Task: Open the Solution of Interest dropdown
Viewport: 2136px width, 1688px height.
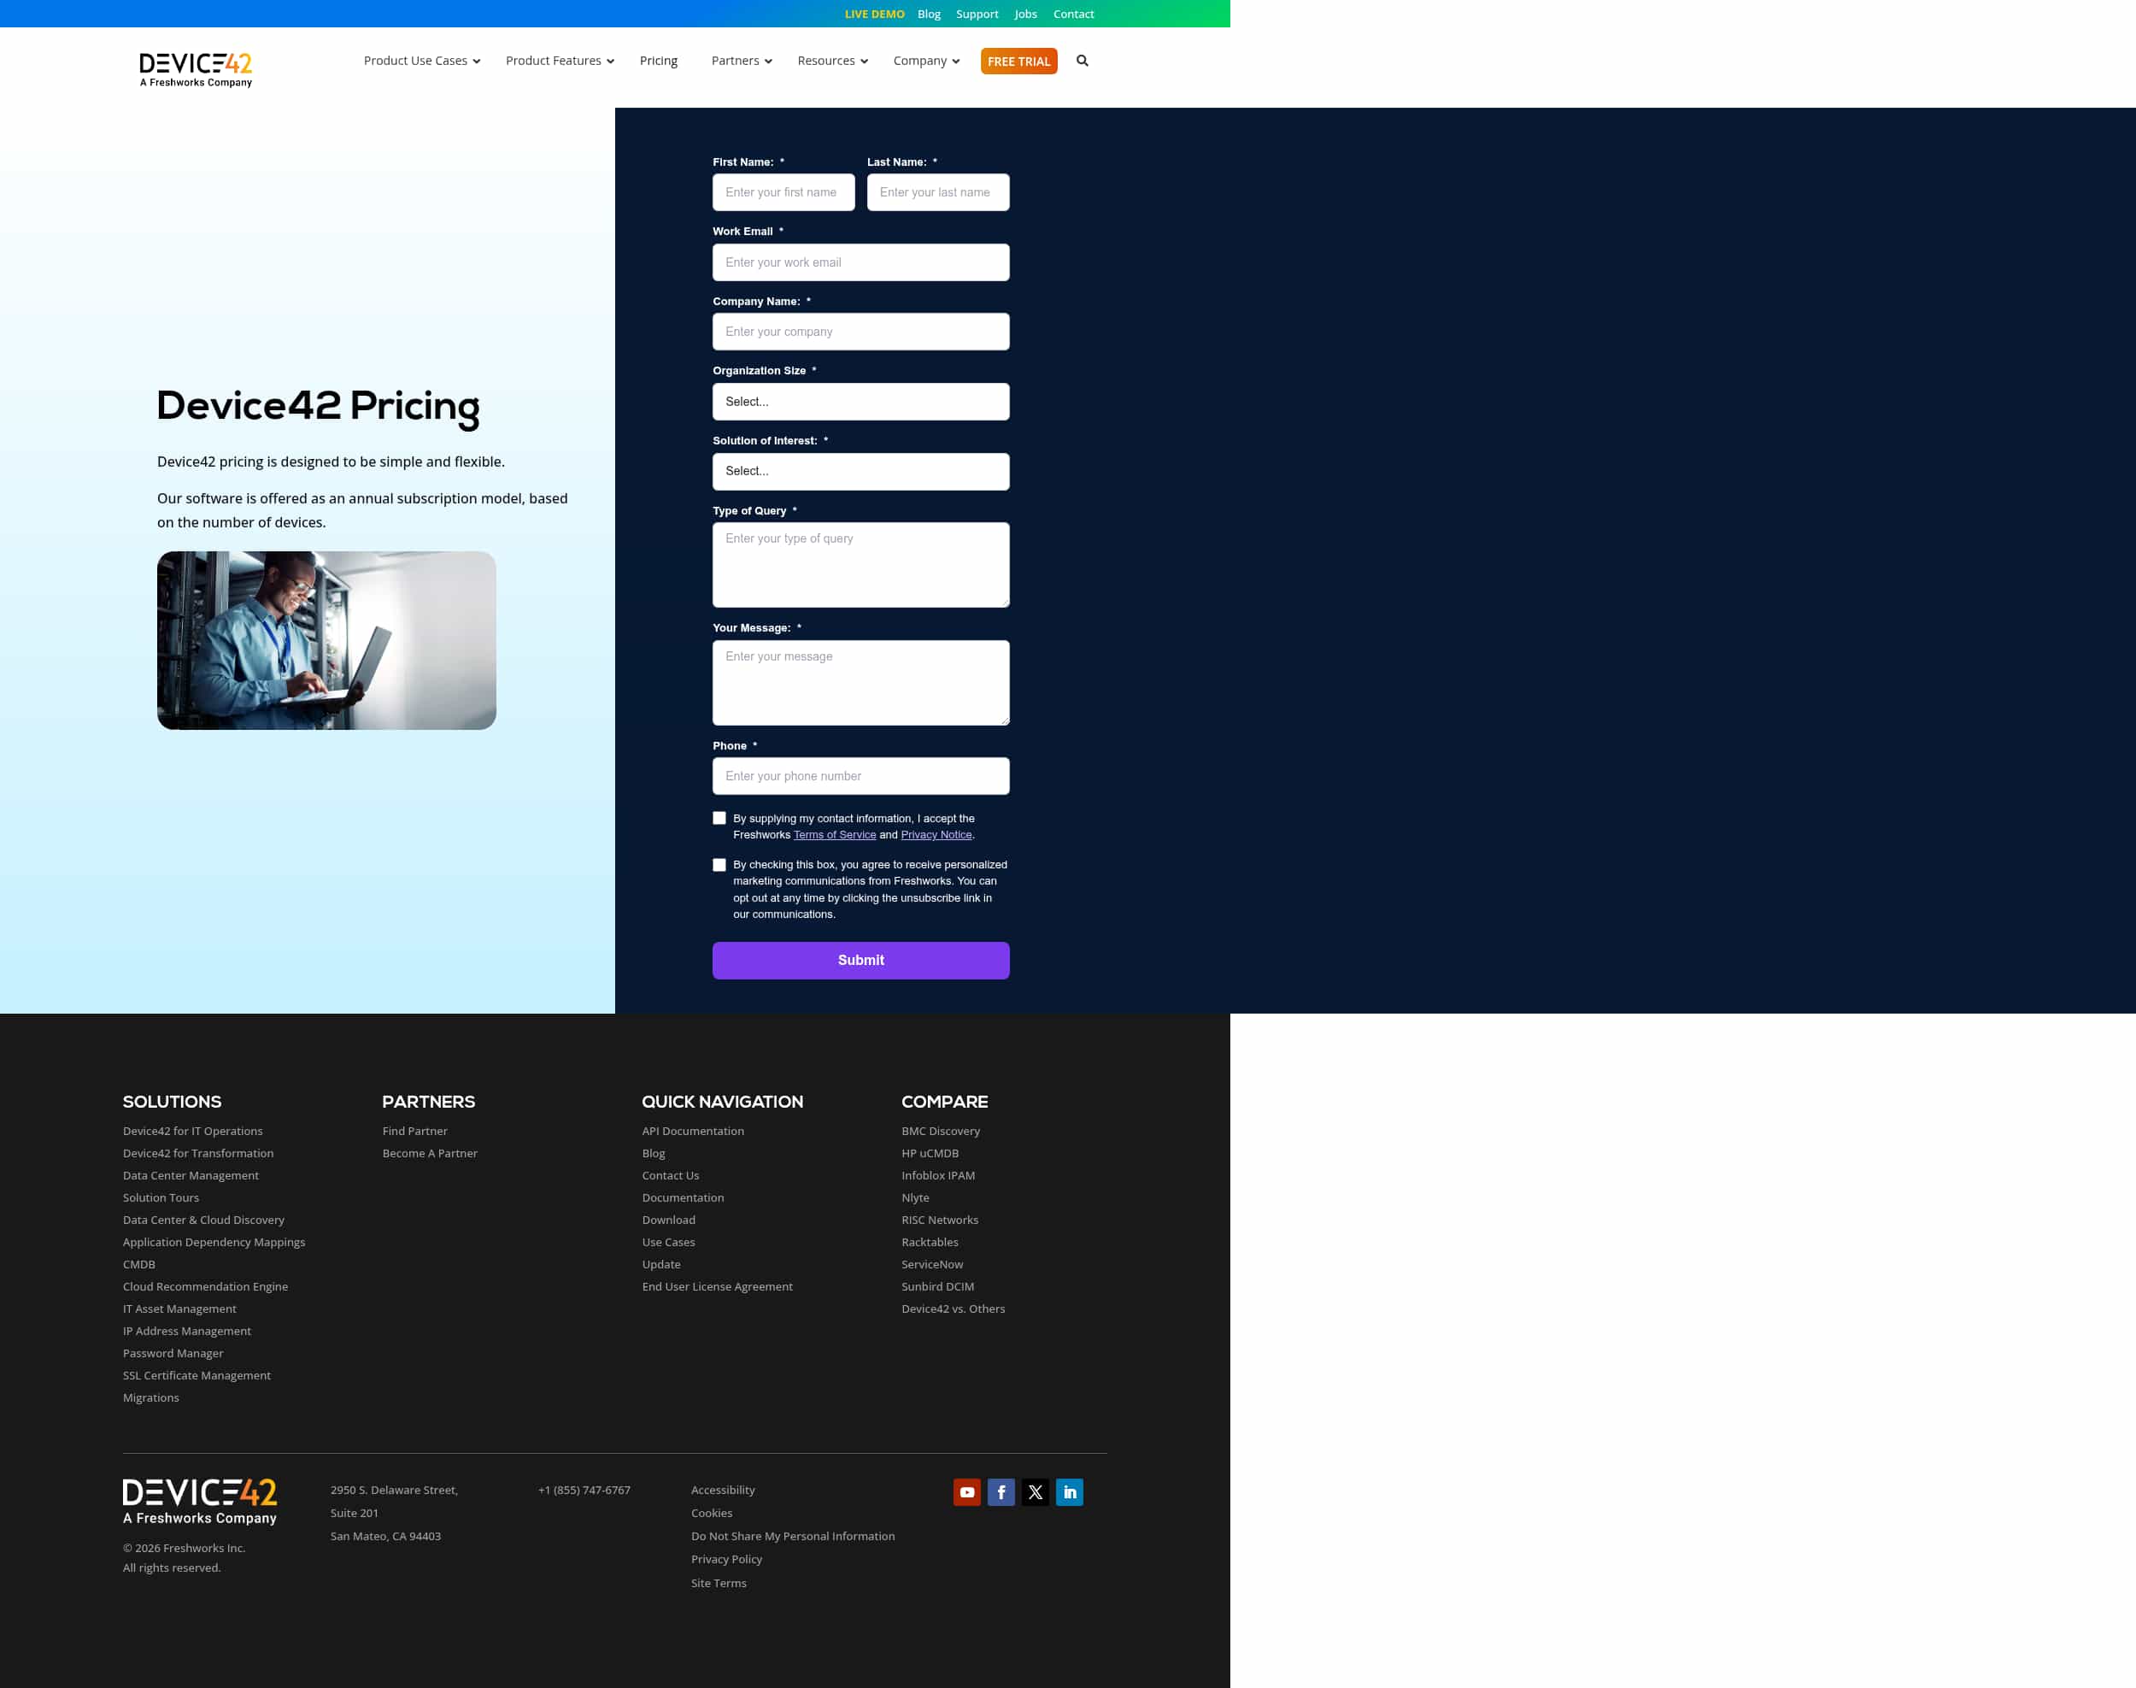Action: pos(860,472)
